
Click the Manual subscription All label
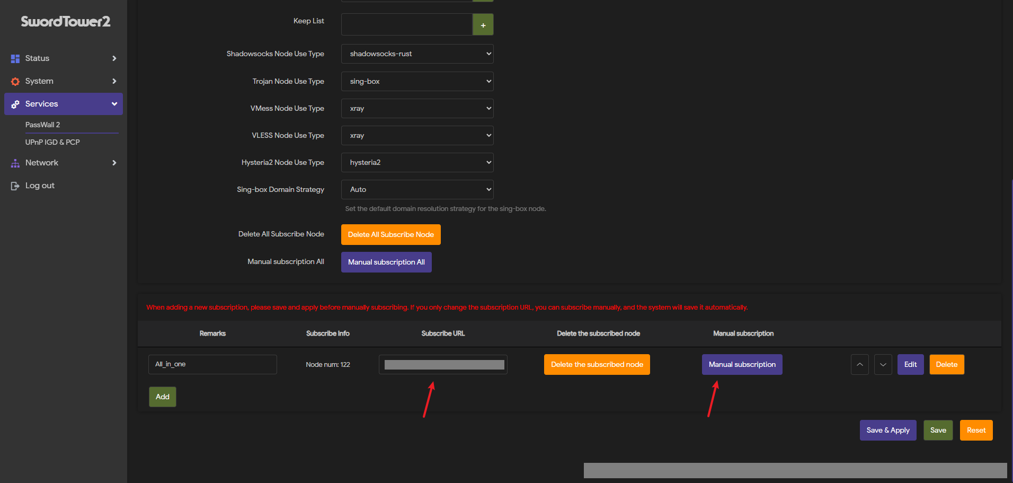coord(286,262)
